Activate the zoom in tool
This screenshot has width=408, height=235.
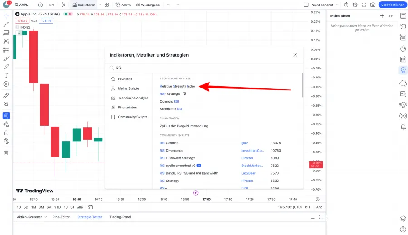(6, 104)
